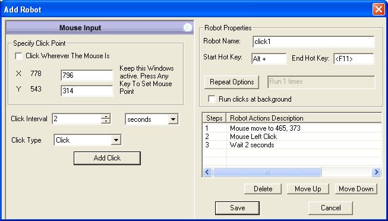Open the seconds time unit dropdown

point(173,119)
